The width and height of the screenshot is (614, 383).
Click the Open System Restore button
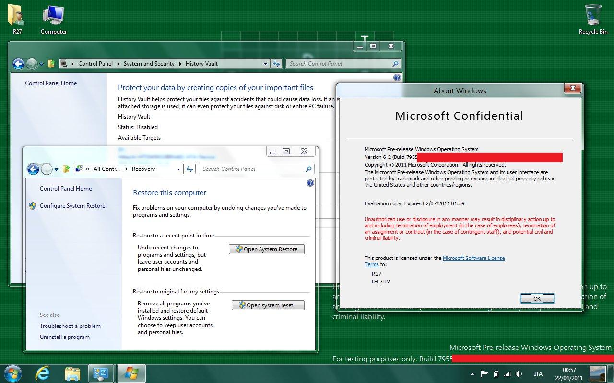267,249
